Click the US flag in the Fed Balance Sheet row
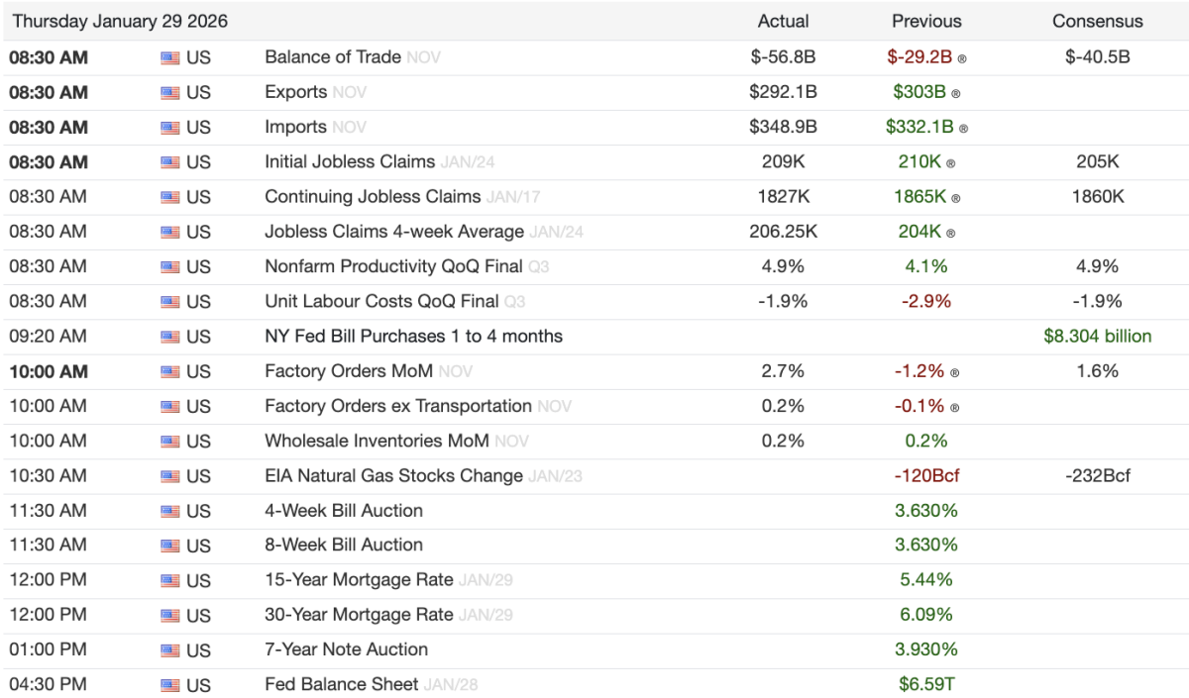 click(x=170, y=685)
